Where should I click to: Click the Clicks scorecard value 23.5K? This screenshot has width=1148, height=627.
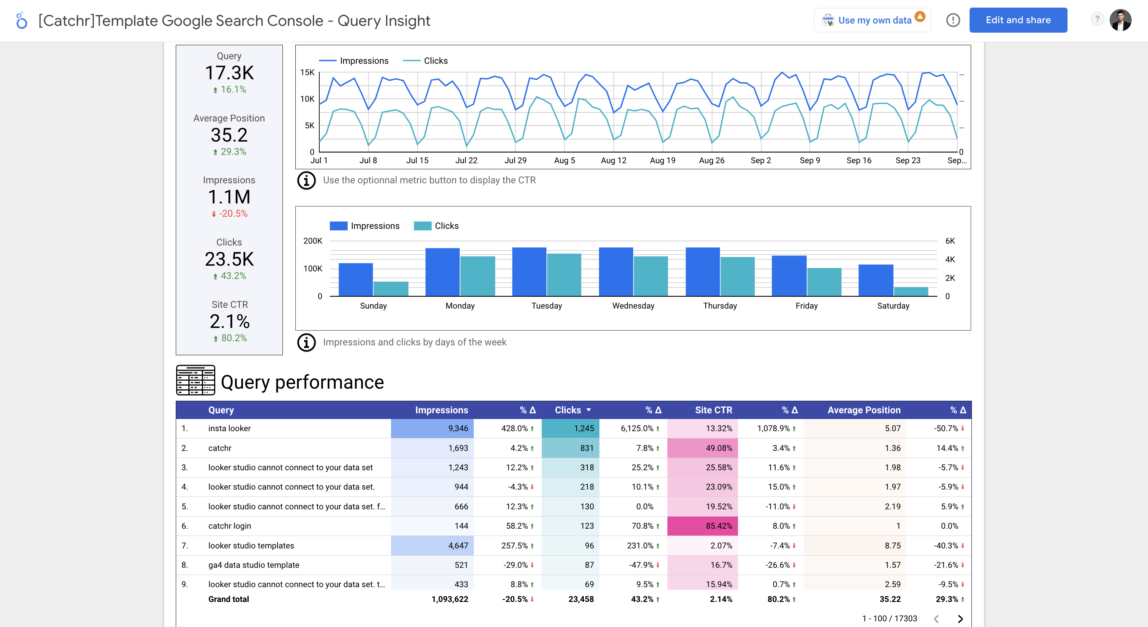[x=229, y=259]
